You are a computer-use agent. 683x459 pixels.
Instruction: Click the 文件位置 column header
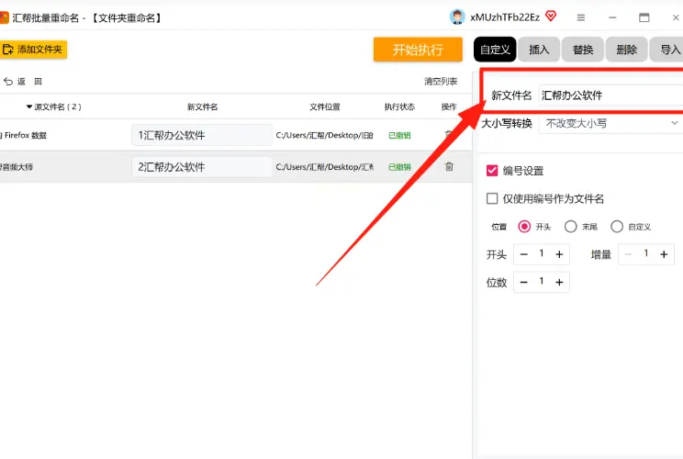pos(324,106)
